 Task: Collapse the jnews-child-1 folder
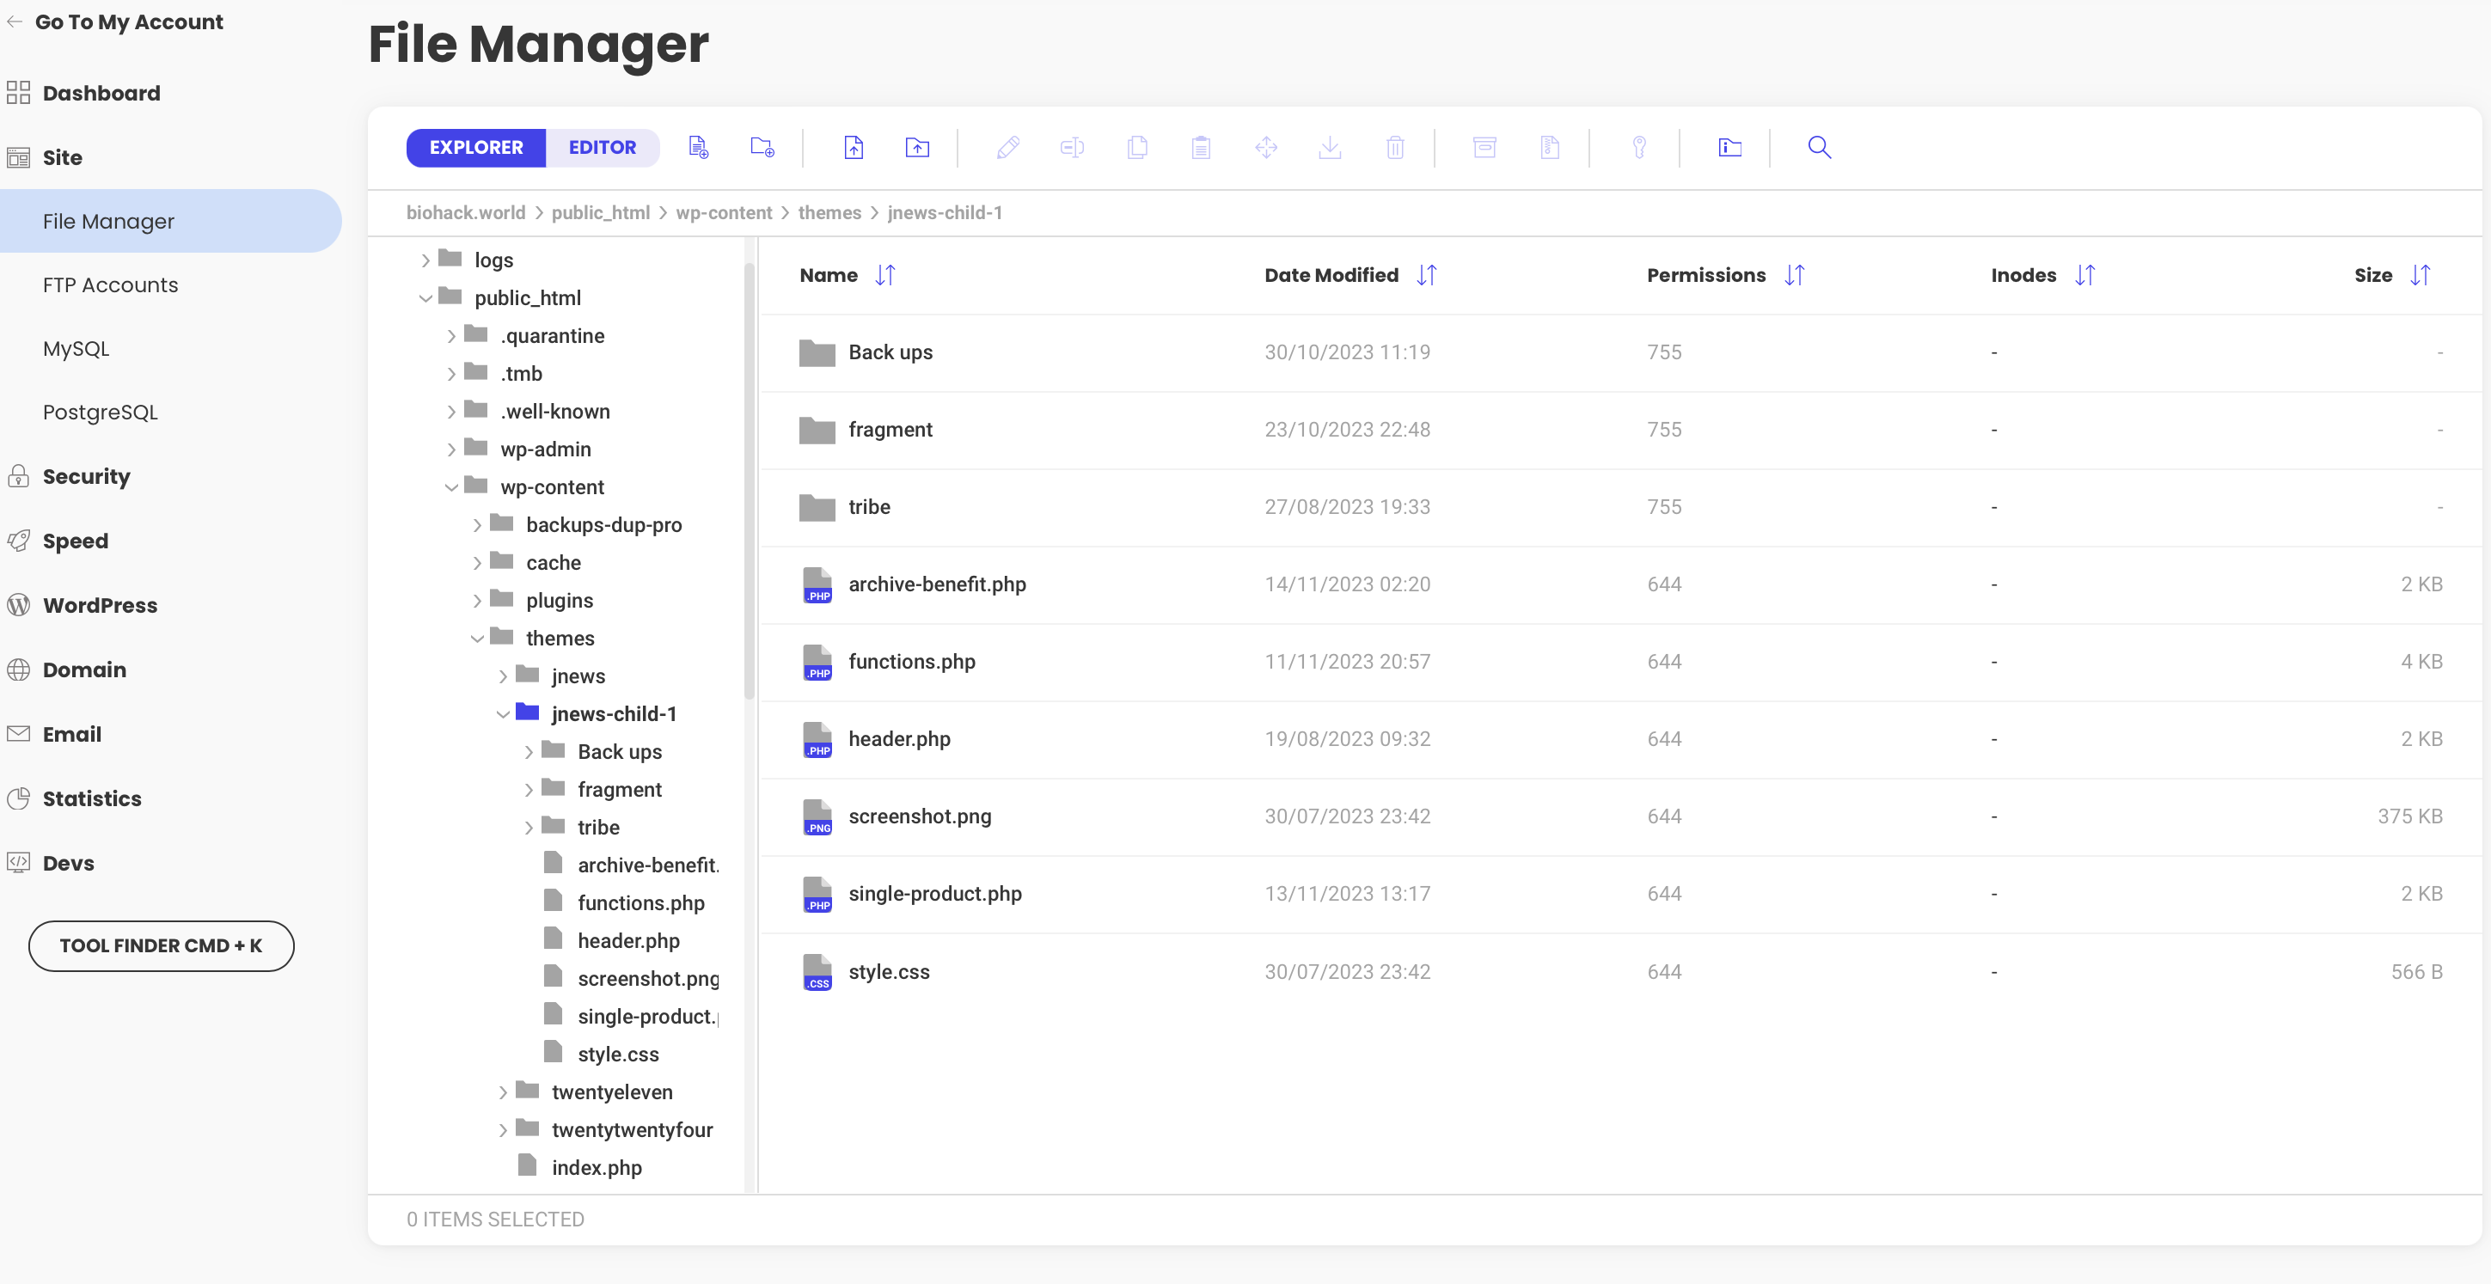tap(503, 713)
